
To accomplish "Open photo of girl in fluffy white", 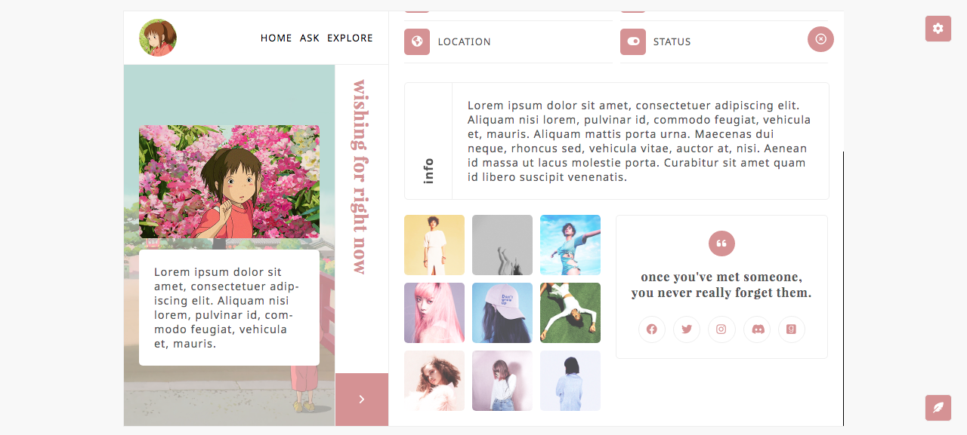I will point(434,381).
